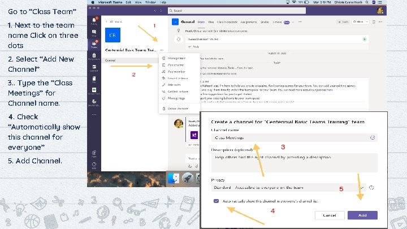Open Files from the left sidebar
Screen dimensions: 407x229
click(94, 80)
